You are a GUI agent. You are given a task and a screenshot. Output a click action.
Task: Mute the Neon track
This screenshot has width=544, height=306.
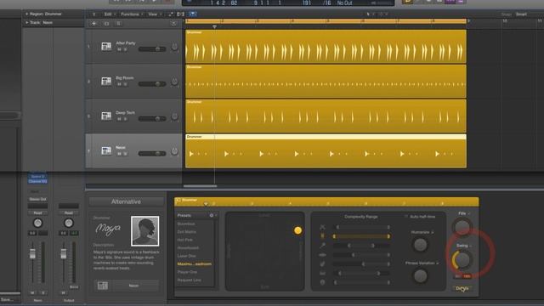pyautogui.click(x=119, y=154)
